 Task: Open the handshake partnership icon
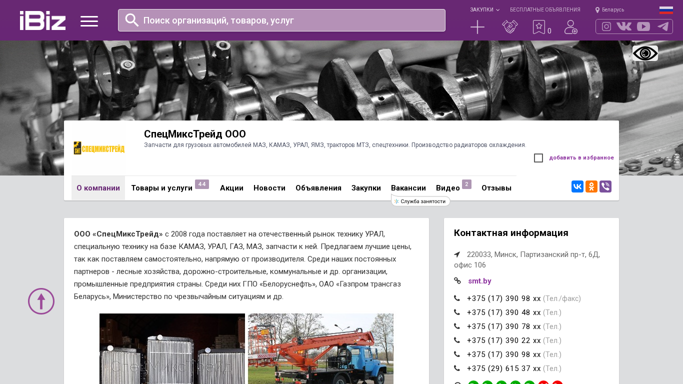(x=510, y=27)
